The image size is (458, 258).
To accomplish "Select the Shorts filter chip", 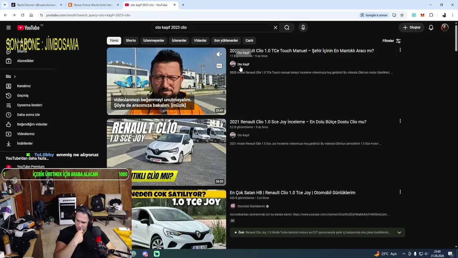I will (x=131, y=40).
